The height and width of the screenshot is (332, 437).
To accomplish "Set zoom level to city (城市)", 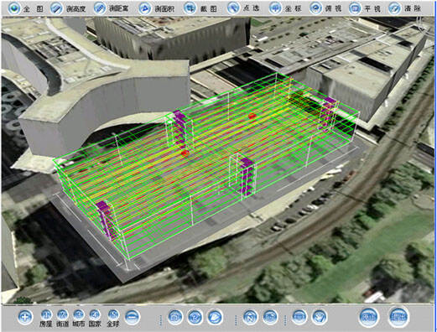I will point(79,315).
